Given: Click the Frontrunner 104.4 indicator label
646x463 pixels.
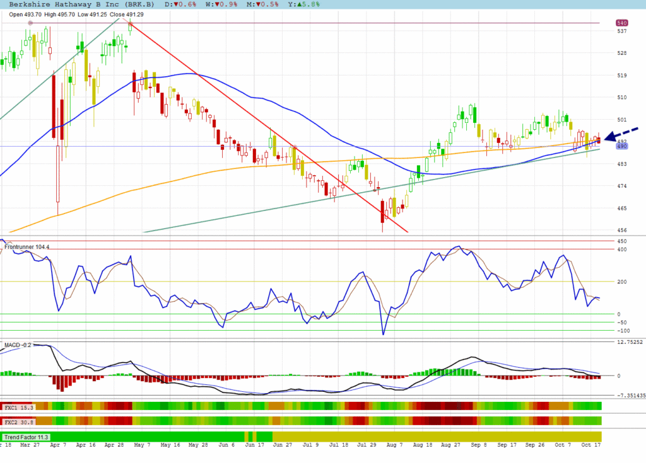Looking at the screenshot, I should (26, 247).
